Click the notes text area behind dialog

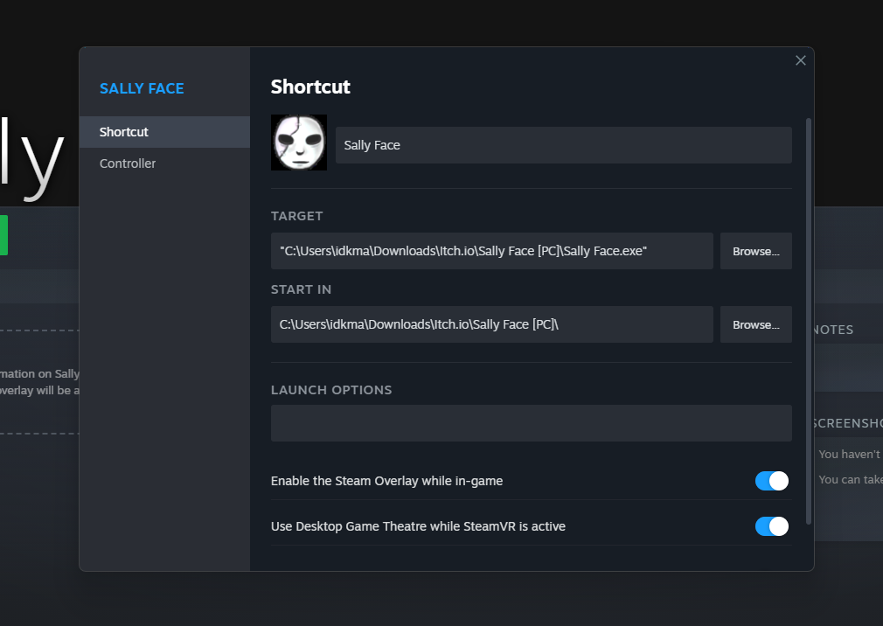[x=848, y=367]
